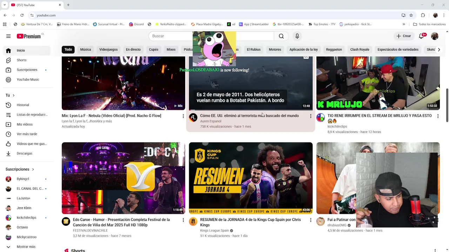Bookmark this page with star icon

[411, 15]
